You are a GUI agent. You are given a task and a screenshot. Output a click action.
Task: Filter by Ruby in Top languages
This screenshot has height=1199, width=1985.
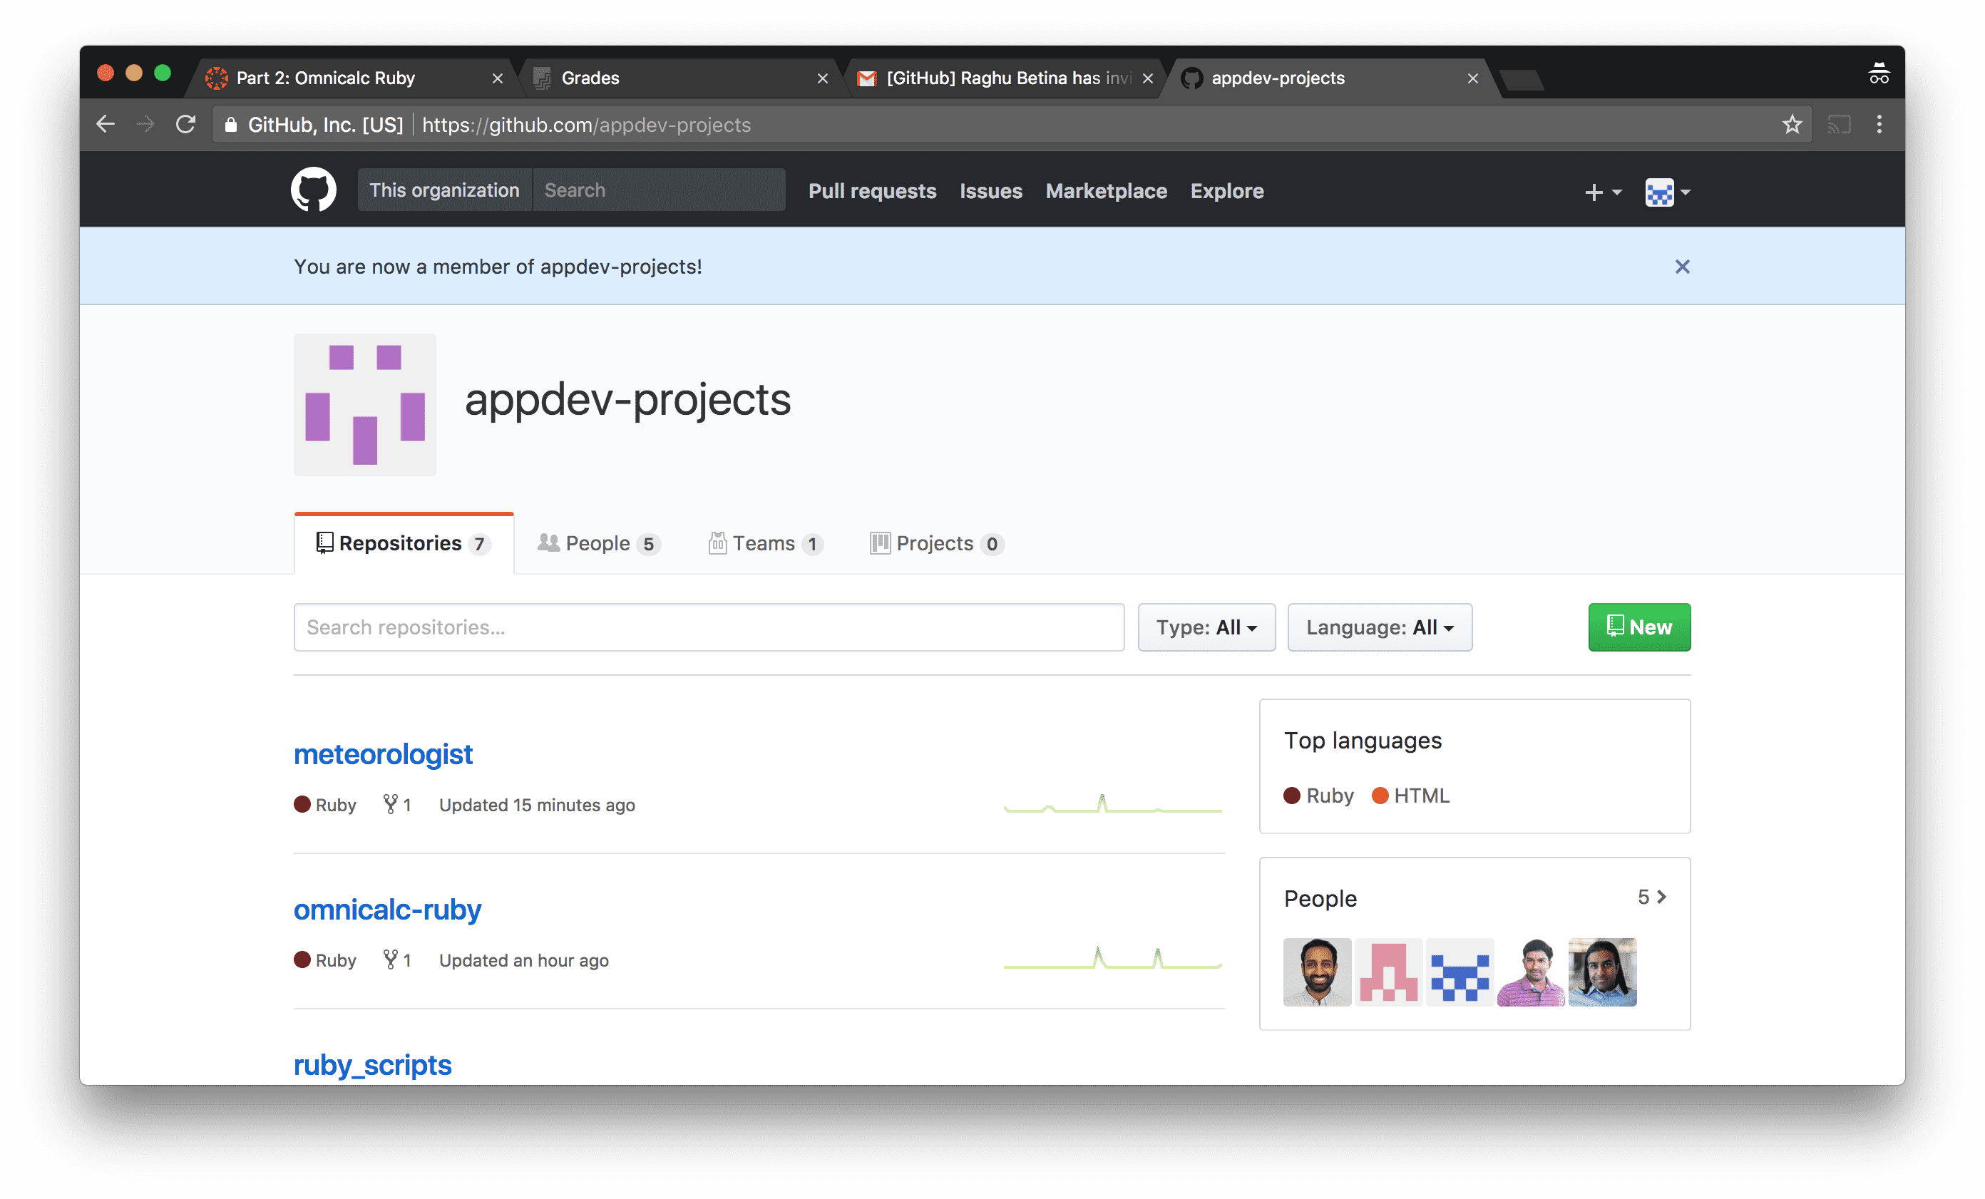(x=1319, y=796)
